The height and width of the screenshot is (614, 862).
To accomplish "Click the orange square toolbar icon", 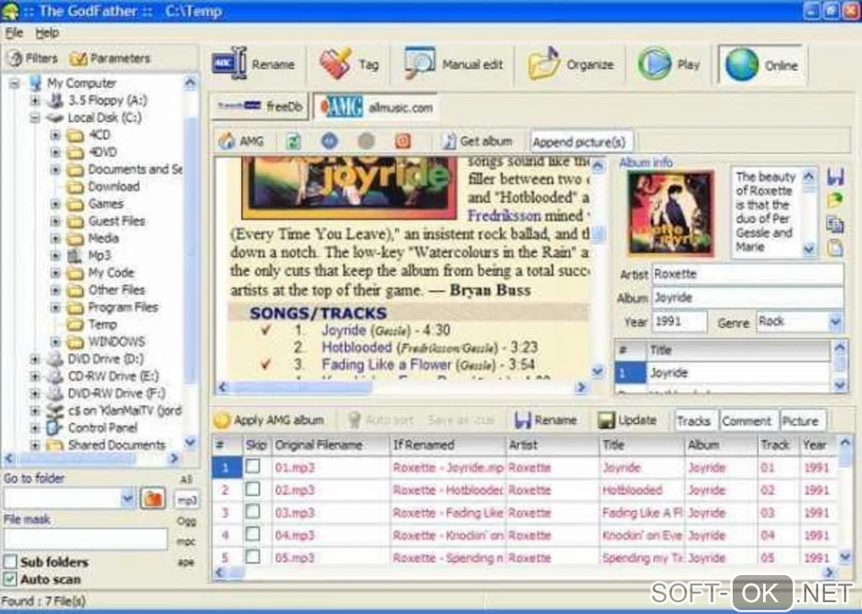I will pyautogui.click(x=403, y=141).
